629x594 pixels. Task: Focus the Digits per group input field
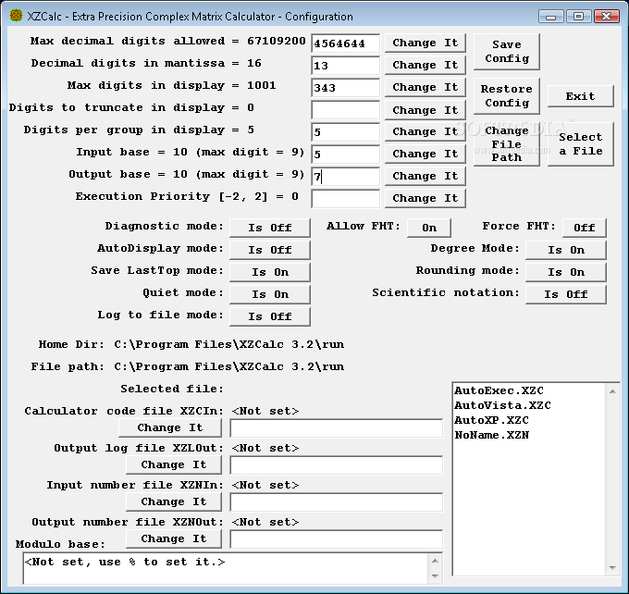[345, 132]
